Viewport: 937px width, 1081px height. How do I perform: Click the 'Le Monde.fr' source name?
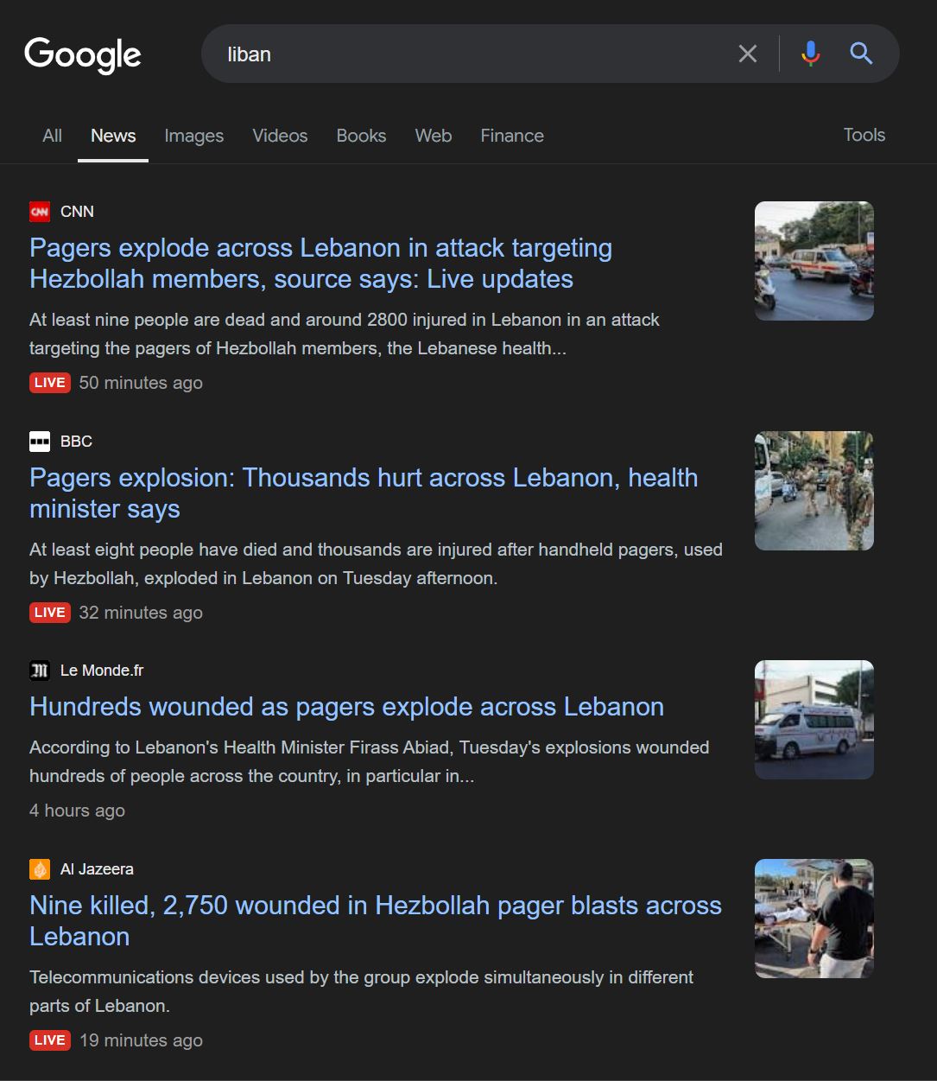(102, 671)
